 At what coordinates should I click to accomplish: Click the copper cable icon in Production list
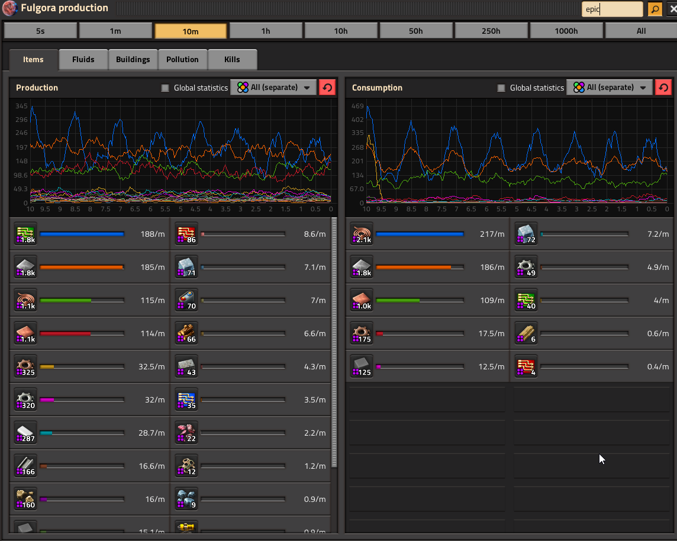click(25, 300)
